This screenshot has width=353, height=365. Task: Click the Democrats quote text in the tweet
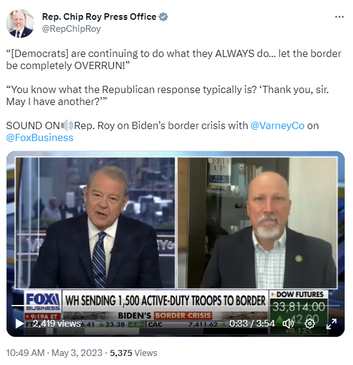point(173,59)
